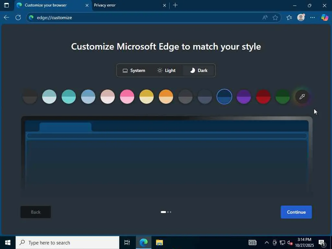Open Settings and more ellipsis menu
The image size is (332, 249).
coord(313,18)
